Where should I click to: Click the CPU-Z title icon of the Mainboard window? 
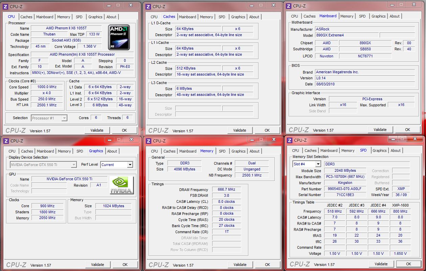(x=289, y=6)
